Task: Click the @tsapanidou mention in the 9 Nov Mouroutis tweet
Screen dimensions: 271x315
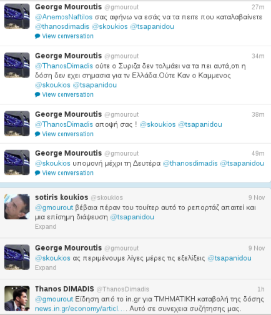Action: [x=229, y=258]
